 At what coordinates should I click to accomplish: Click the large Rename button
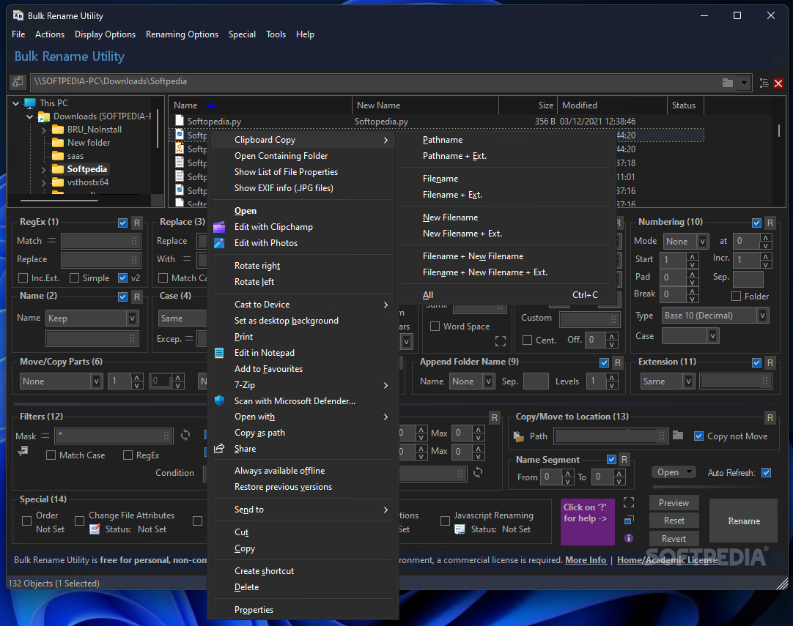click(x=743, y=521)
